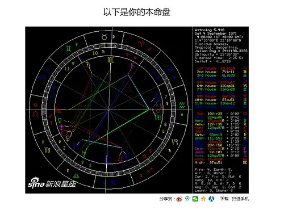Click the Sun 10Vir39 position row
284x210 pixels.
(x=218, y=114)
